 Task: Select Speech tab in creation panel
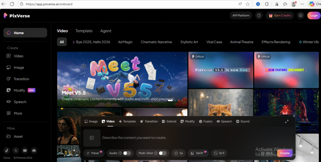coord(224,121)
